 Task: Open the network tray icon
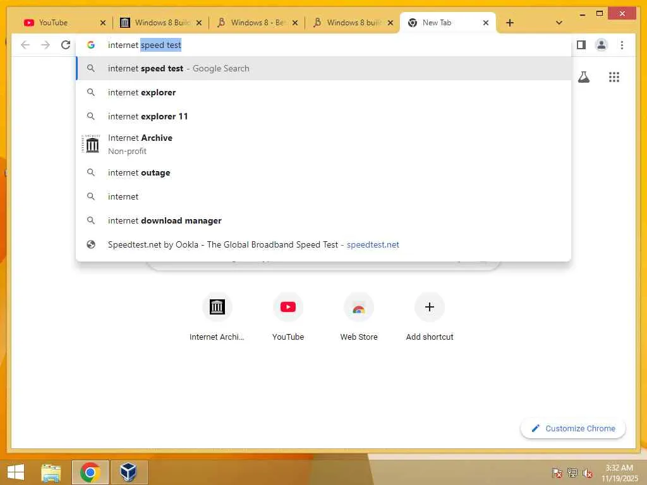pos(572,472)
